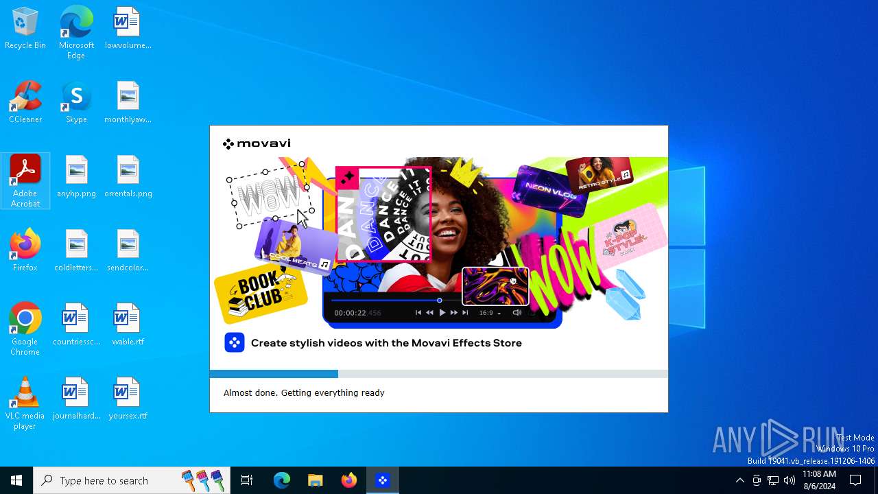Click the Movavi Effects Store icon
The image size is (878, 494).
coord(235,342)
